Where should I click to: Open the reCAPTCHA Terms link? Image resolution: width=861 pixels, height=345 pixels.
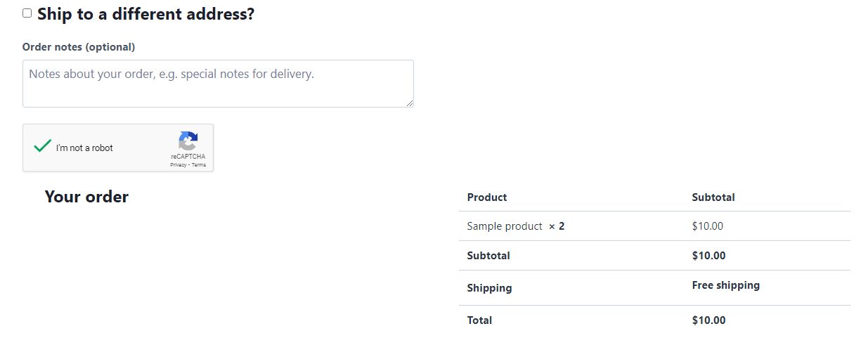point(199,165)
